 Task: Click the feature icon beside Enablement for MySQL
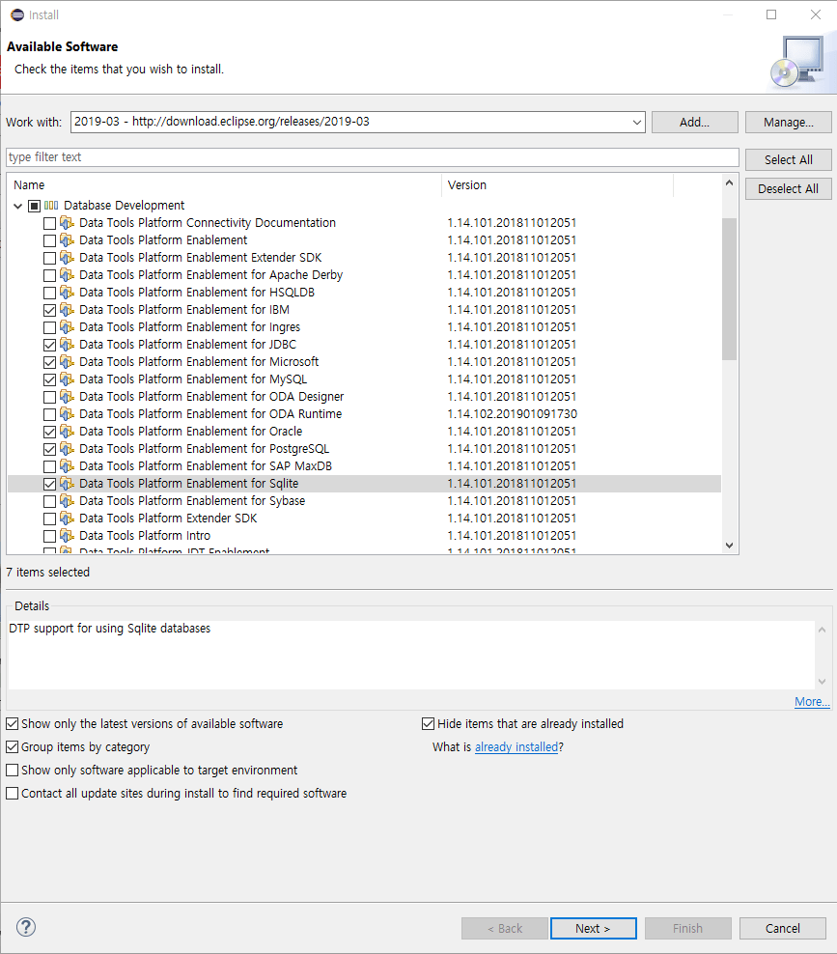pos(67,379)
